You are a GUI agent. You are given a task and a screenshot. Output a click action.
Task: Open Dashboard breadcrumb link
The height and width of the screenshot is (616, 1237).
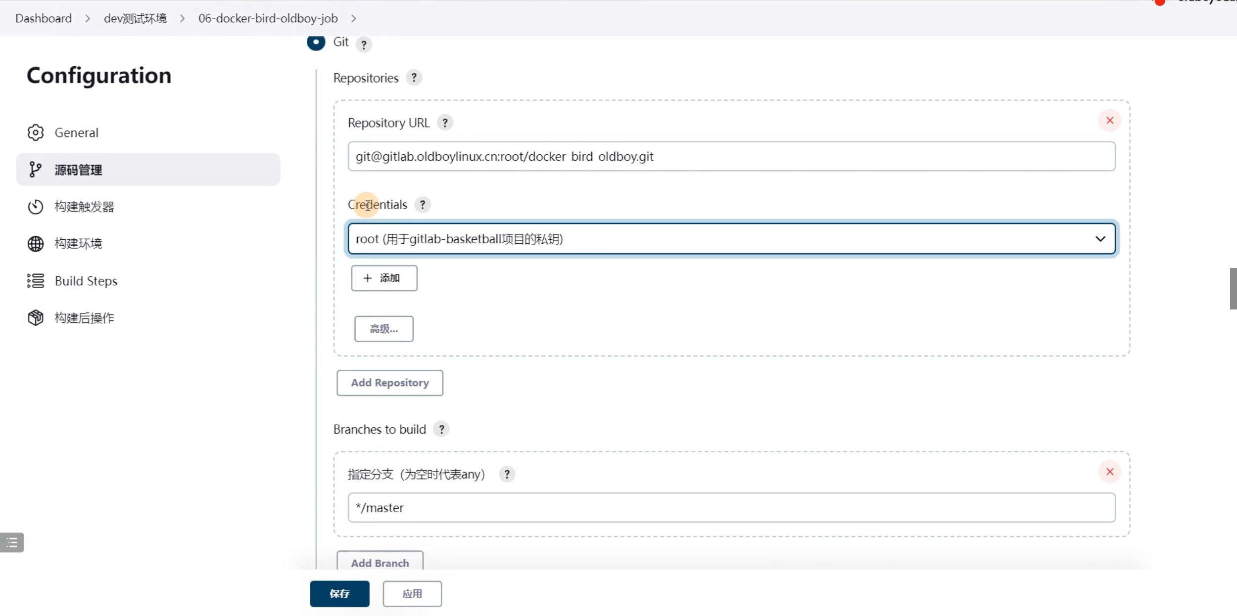point(44,18)
